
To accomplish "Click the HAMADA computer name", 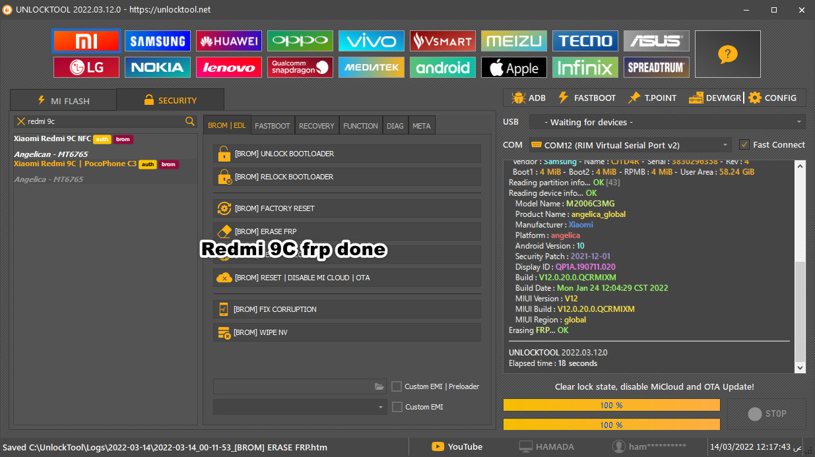I will point(546,446).
